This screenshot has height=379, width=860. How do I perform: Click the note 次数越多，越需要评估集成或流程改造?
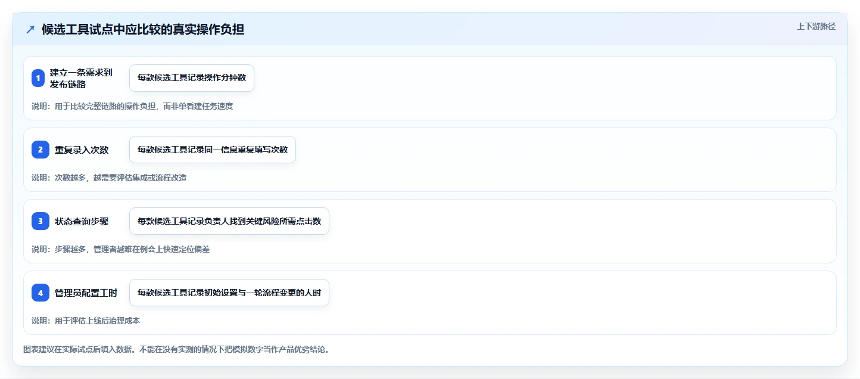[121, 178]
